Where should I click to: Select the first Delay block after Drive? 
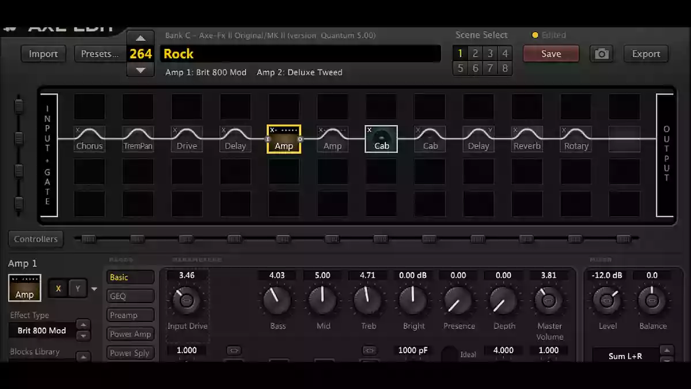point(235,139)
